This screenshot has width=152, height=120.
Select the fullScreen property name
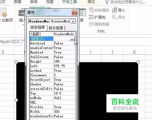coord(42,57)
